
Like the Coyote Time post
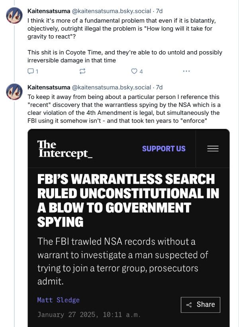137,72
